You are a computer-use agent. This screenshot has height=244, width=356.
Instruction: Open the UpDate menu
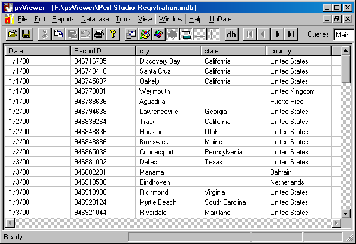[x=221, y=19]
